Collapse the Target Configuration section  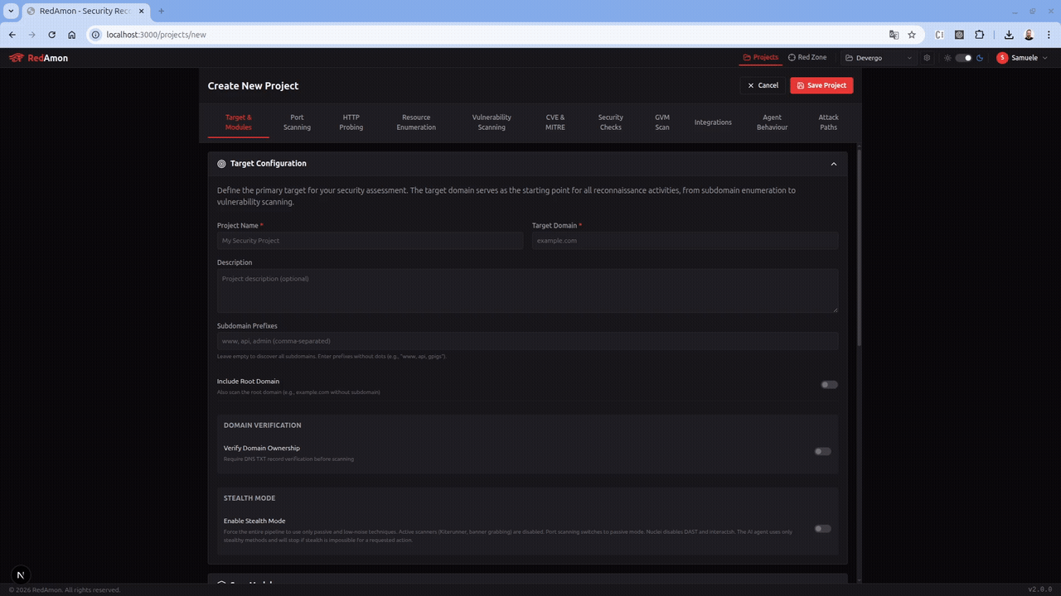tap(834, 163)
